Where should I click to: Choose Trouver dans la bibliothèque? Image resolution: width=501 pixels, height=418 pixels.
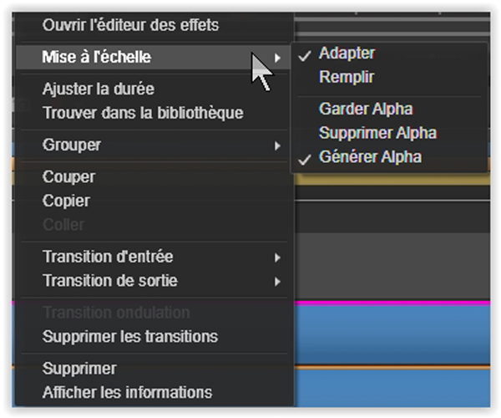[x=143, y=113]
